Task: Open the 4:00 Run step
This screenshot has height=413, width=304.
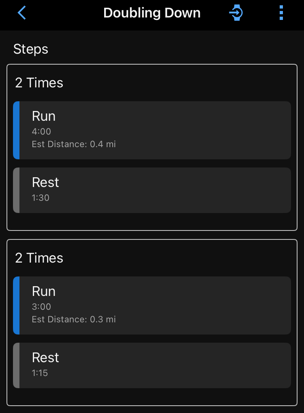Action: coord(154,130)
